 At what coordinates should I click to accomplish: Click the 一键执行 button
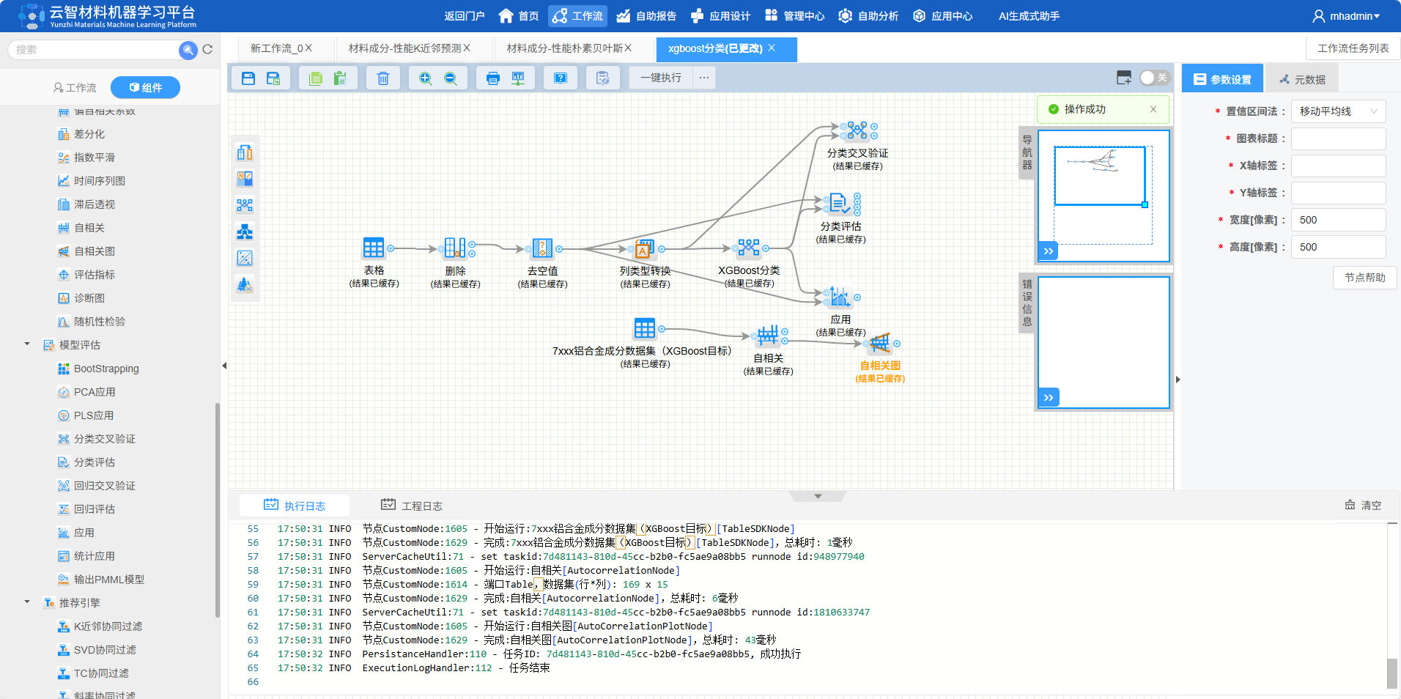660,78
